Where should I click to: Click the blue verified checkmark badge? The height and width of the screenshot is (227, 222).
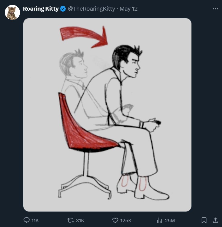[x=63, y=9]
